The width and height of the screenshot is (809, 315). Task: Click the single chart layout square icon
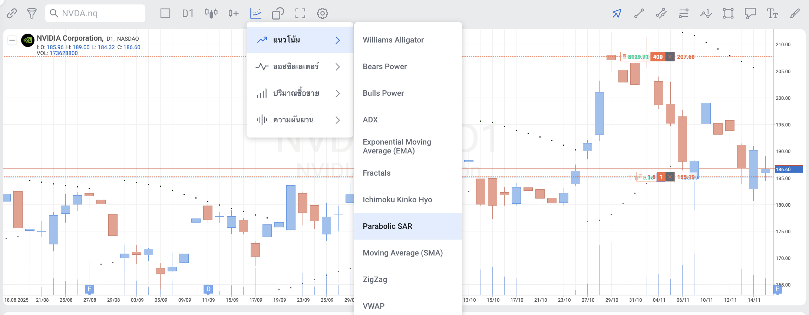pyautogui.click(x=165, y=14)
